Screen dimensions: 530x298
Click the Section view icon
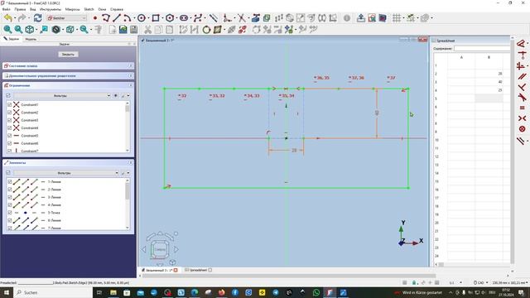tap(383, 18)
